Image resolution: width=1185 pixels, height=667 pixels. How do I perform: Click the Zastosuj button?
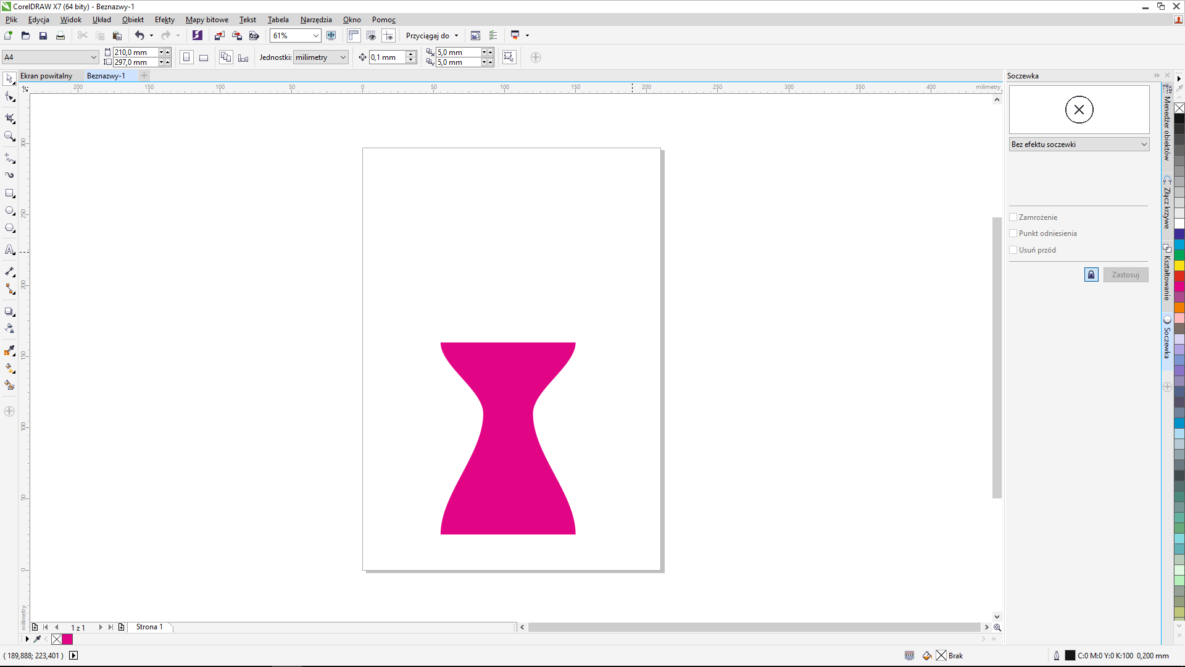(1125, 275)
